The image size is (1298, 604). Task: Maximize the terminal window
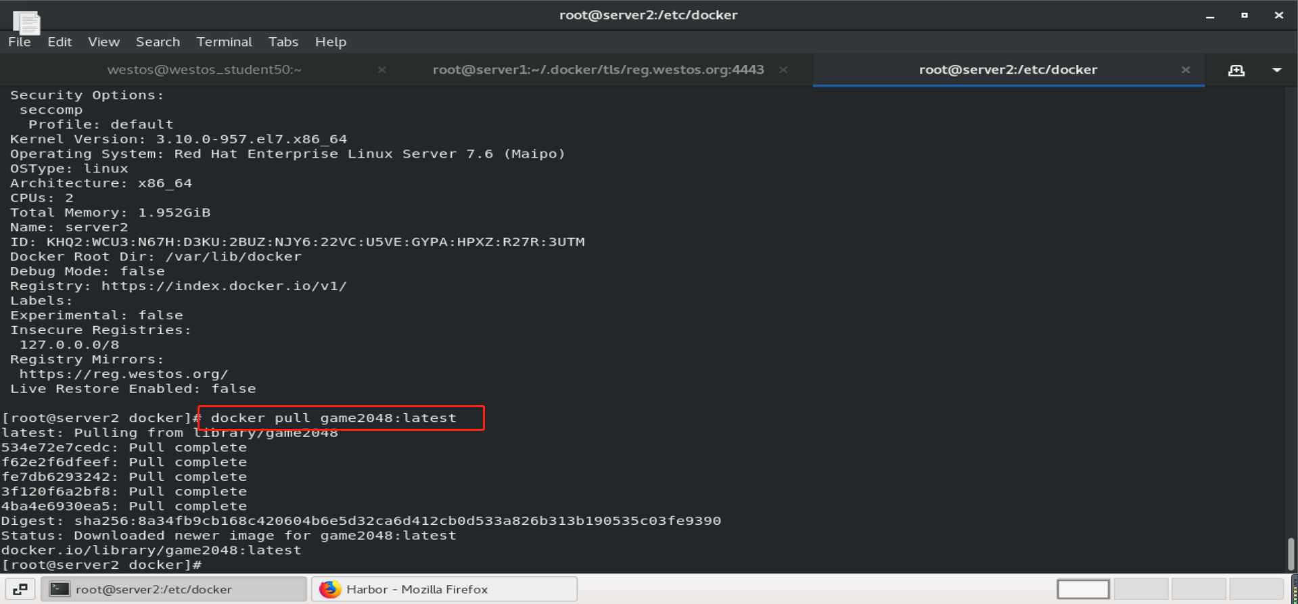pos(1244,15)
